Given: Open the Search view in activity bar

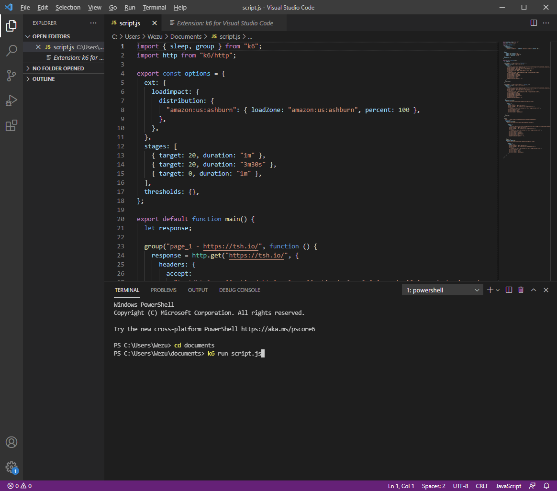Looking at the screenshot, I should coord(11,50).
